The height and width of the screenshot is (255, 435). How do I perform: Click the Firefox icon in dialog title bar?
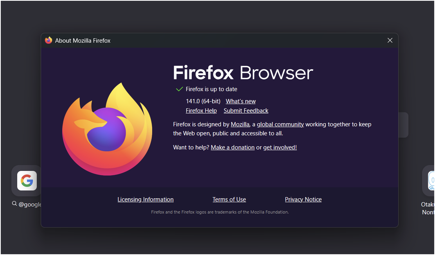point(49,41)
